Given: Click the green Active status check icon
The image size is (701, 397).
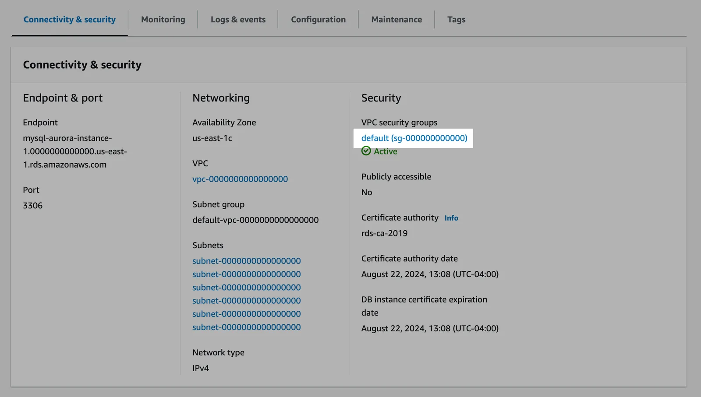Looking at the screenshot, I should pos(366,151).
